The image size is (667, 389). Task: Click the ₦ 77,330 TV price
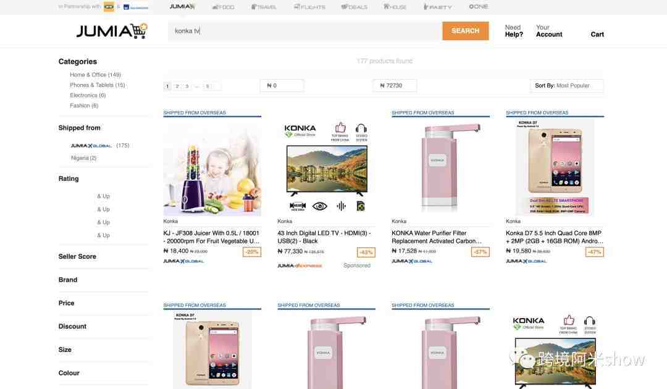(290, 251)
